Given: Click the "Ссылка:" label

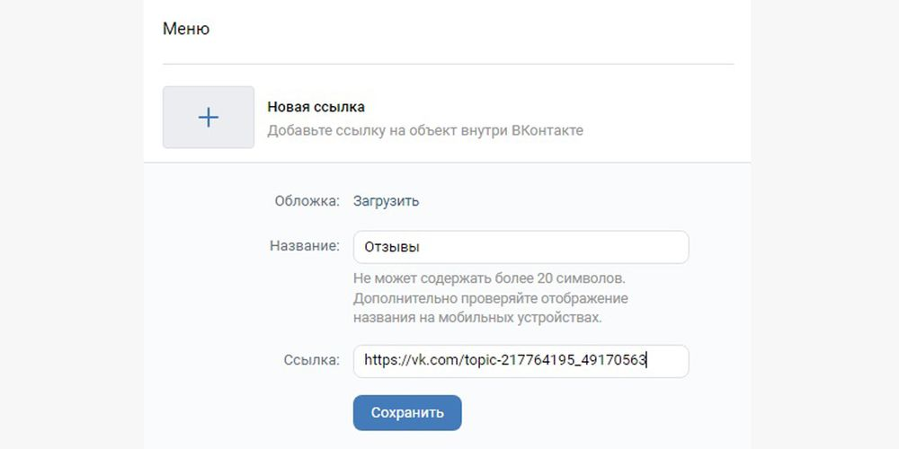Looking at the screenshot, I should (311, 360).
